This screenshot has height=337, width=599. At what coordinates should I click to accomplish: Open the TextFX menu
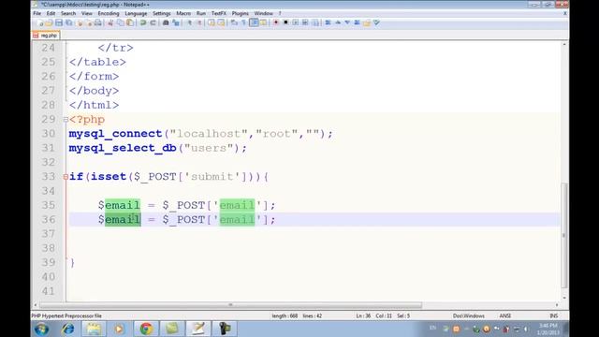click(x=219, y=13)
